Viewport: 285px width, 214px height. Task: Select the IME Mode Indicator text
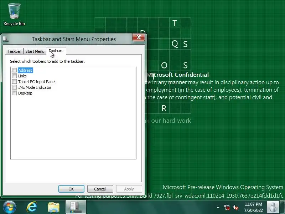(x=35, y=87)
